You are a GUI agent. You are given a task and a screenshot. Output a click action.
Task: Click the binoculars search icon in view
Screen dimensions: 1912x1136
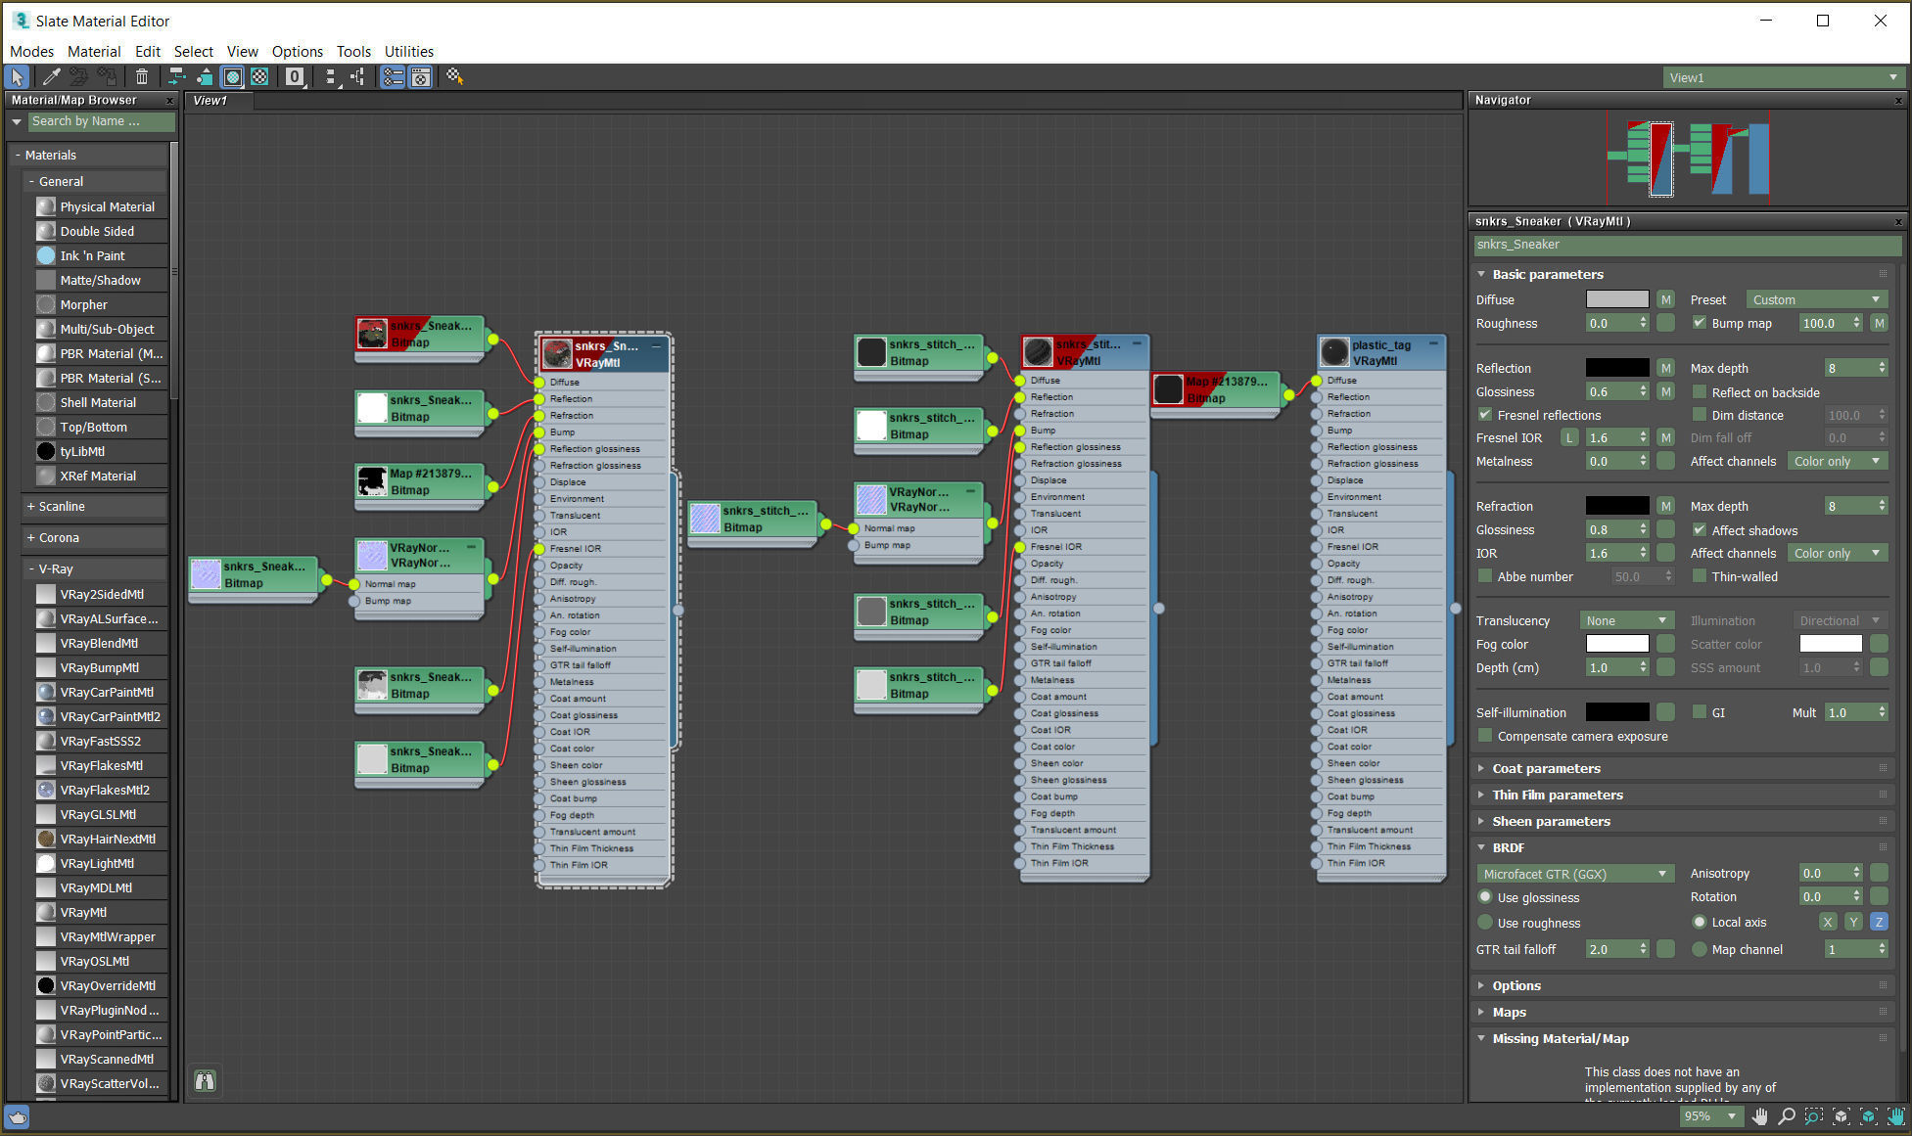pyautogui.click(x=205, y=1081)
